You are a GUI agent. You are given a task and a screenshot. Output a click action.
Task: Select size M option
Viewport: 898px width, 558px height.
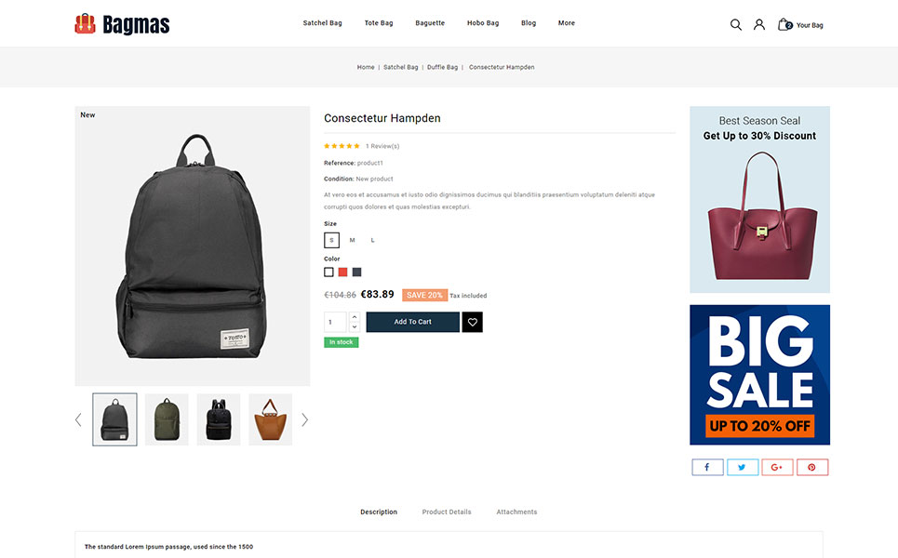352,240
